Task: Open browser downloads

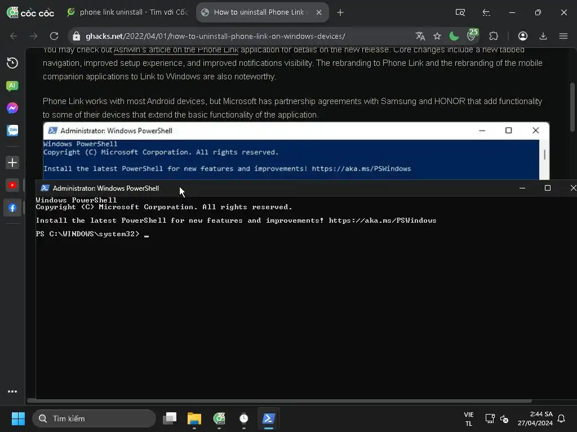Action: [543, 36]
